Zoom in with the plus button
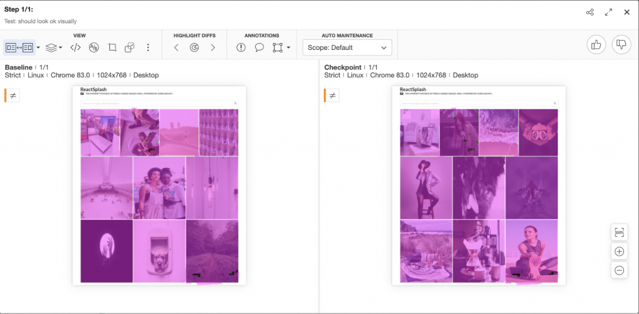Screen dimensions: 639x314 [619, 252]
